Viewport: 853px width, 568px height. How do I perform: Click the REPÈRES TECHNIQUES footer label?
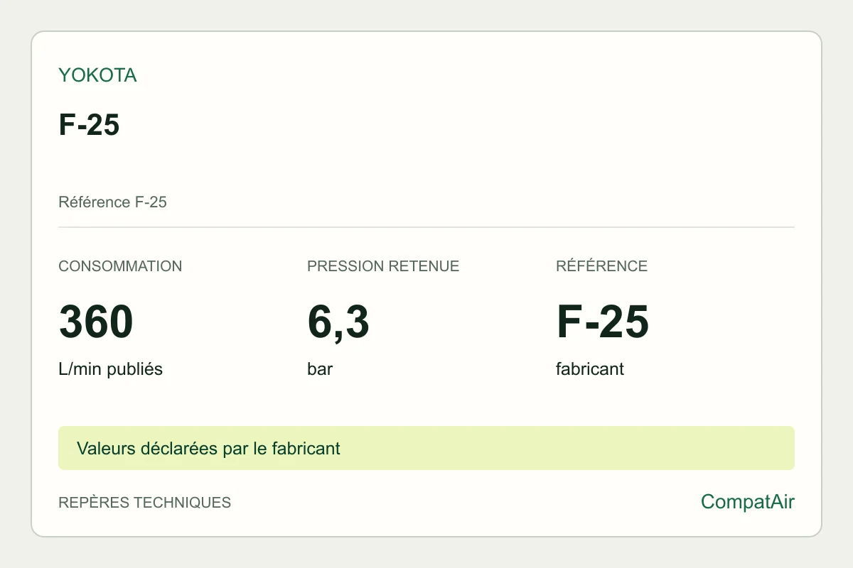(x=144, y=503)
